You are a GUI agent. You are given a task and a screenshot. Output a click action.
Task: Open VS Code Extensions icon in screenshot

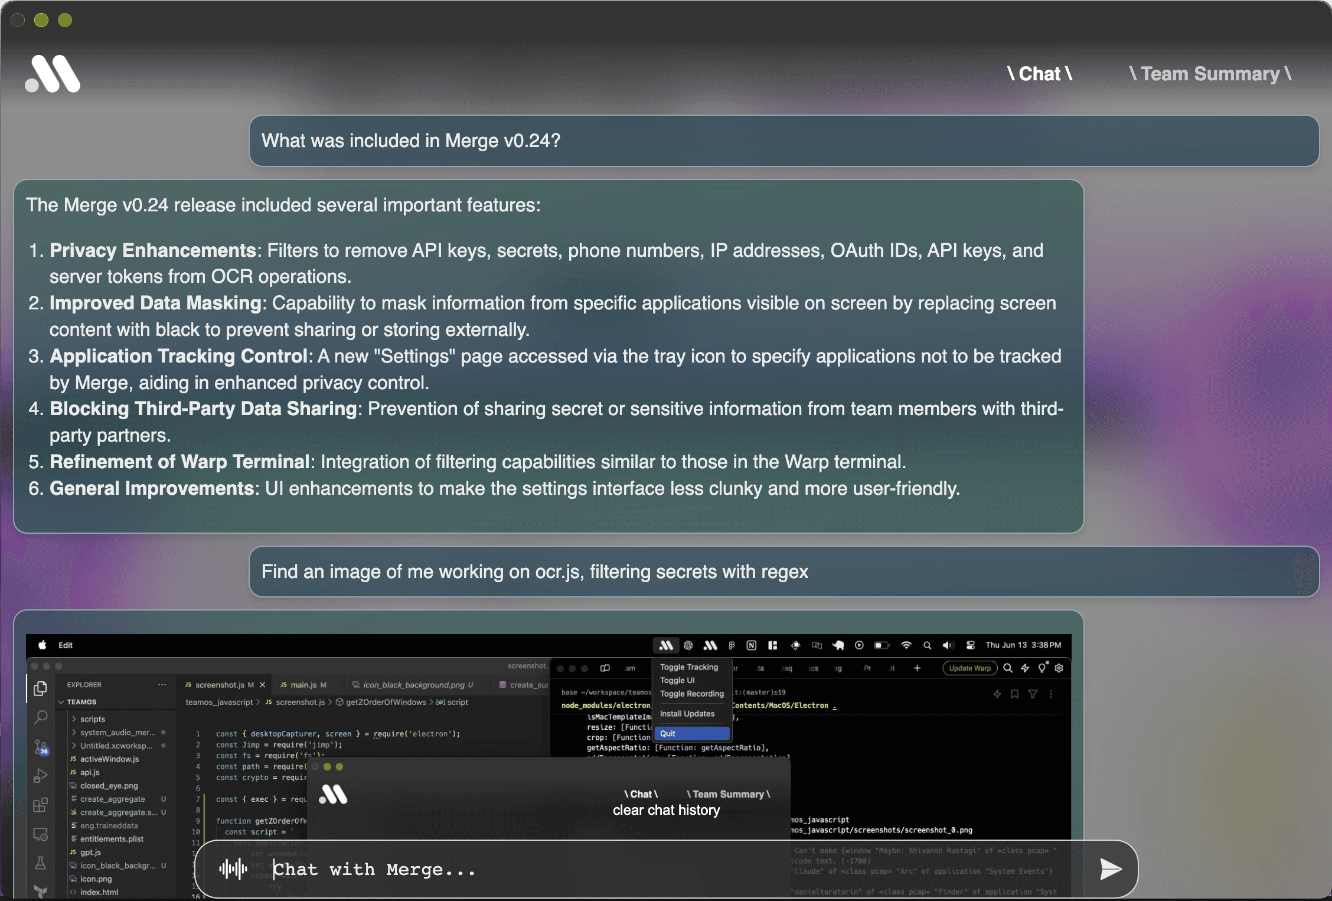click(40, 805)
